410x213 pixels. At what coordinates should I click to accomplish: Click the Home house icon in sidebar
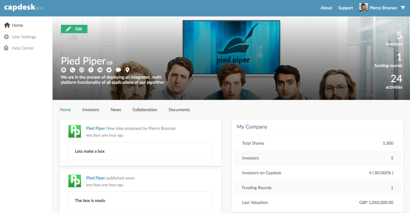pos(7,25)
